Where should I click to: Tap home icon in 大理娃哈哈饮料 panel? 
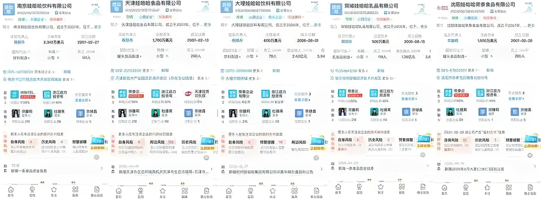point(228,191)
